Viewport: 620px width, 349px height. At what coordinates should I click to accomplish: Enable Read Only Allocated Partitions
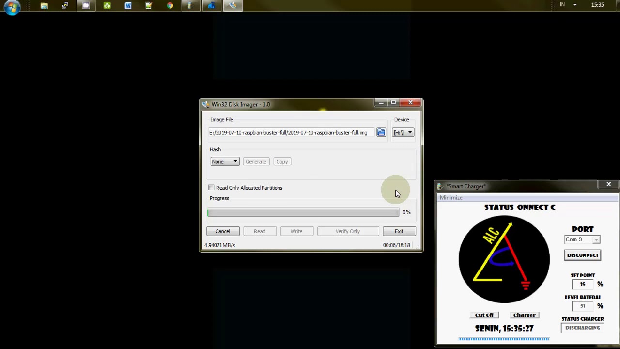click(x=211, y=188)
